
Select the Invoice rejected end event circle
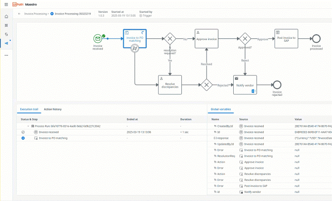point(277,85)
